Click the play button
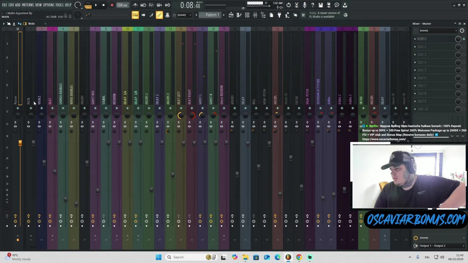Image resolution: width=468 pixels, height=263 pixels. 96,5
